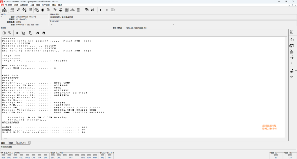The height and width of the screenshot is (159, 297).
Task: Click the 12V power indicator
Action: click(x=290, y=156)
